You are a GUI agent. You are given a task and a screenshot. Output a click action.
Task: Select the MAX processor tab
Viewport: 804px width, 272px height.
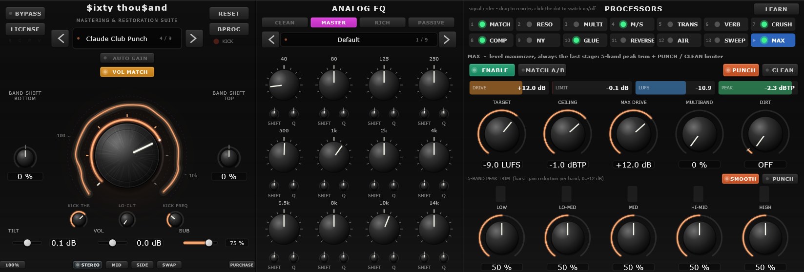(x=773, y=41)
